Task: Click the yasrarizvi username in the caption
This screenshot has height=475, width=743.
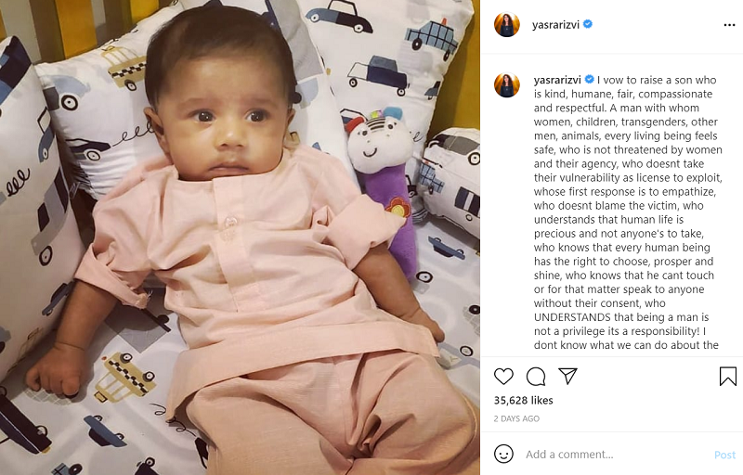Action: [x=557, y=80]
